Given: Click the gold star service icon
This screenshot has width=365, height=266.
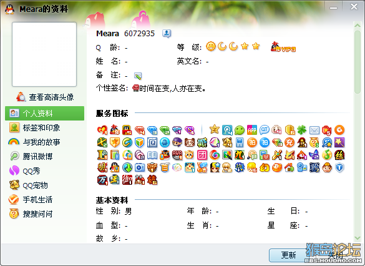Looking at the screenshot, I should tap(215, 129).
